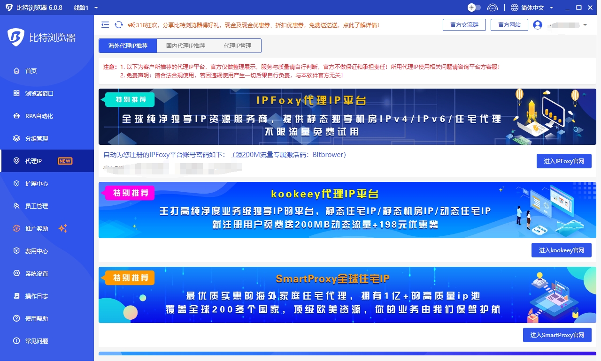This screenshot has width=601, height=361.
Task: Click the globe language icon
Action: click(515, 8)
